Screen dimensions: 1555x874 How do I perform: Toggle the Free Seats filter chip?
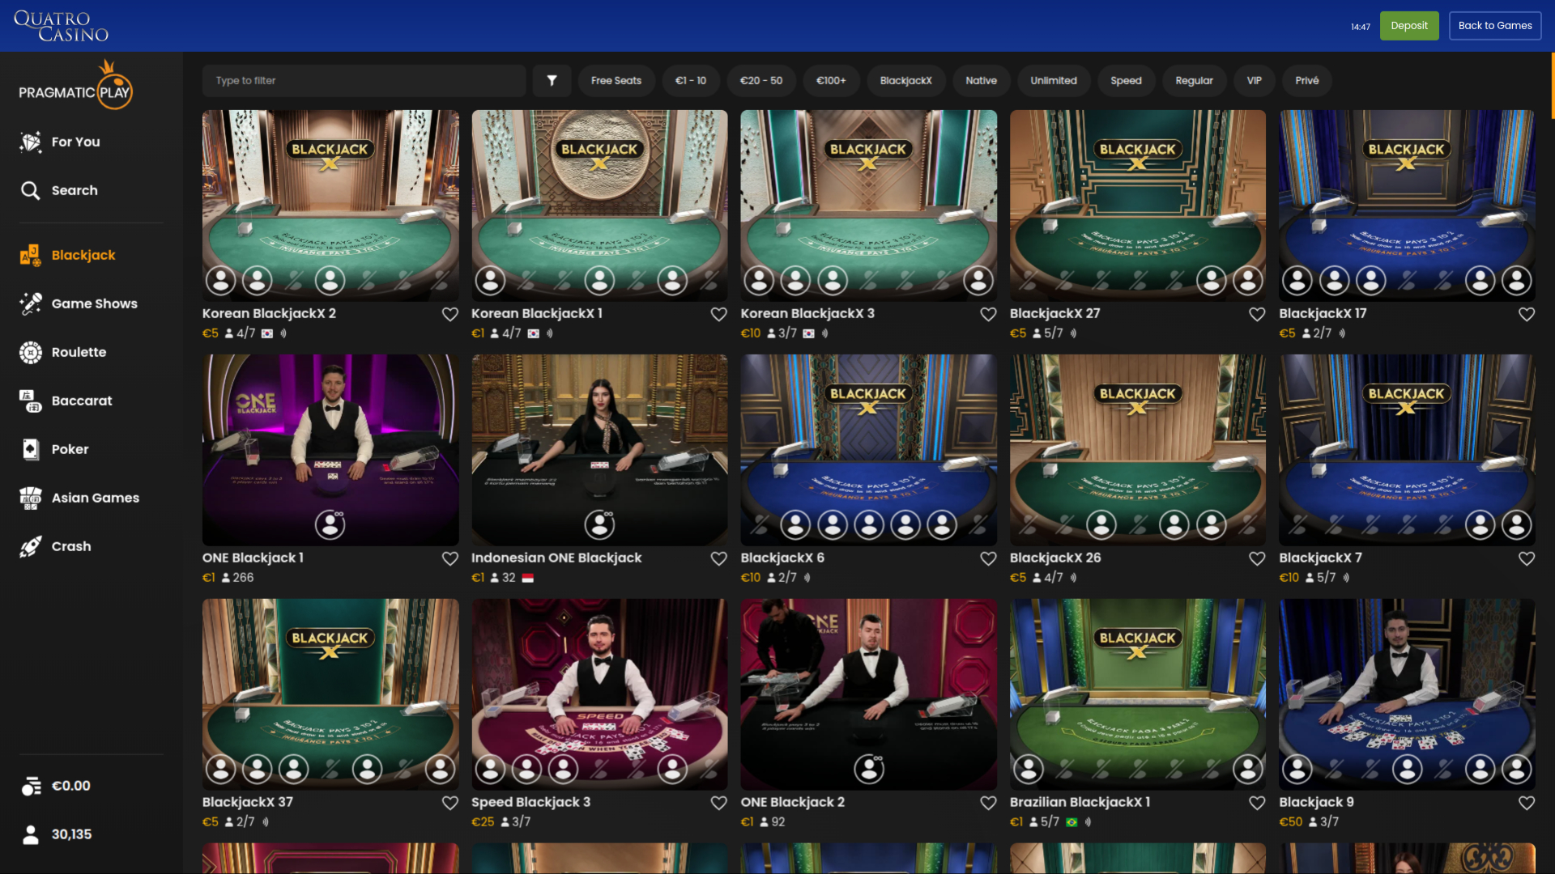coord(616,80)
